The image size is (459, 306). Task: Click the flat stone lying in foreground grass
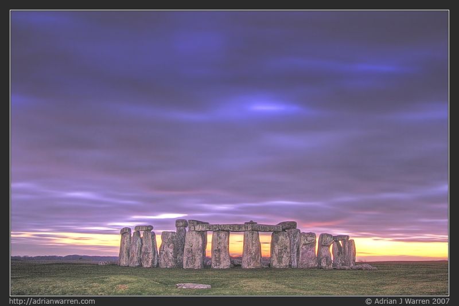click(x=193, y=285)
